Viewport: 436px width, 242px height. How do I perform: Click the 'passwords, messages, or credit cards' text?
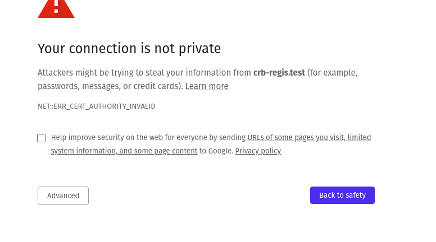pyautogui.click(x=109, y=86)
